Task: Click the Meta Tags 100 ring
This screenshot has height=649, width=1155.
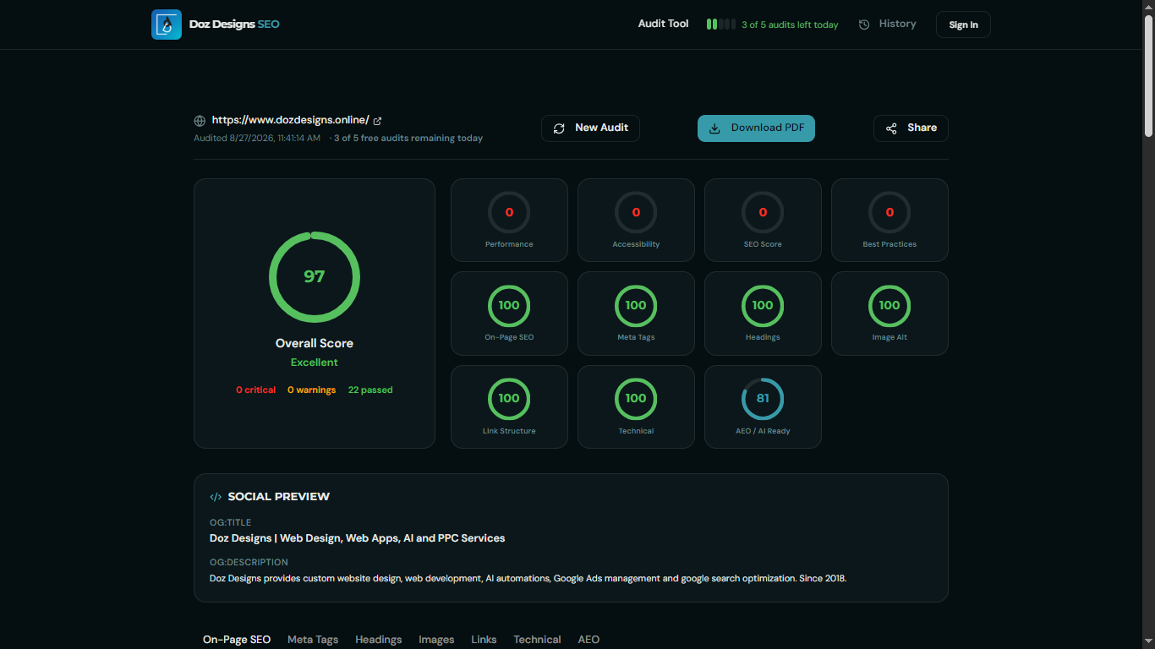Action: pos(636,306)
